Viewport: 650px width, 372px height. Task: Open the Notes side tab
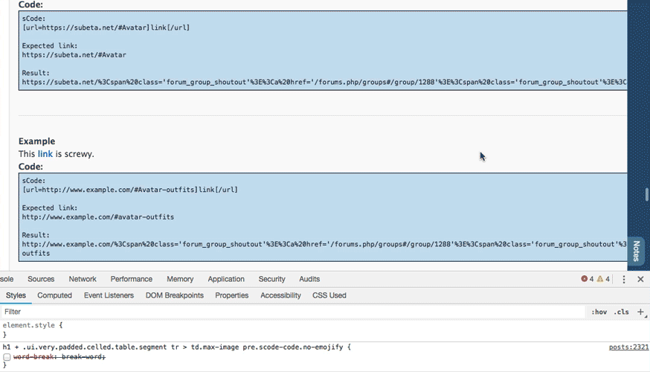[636, 251]
